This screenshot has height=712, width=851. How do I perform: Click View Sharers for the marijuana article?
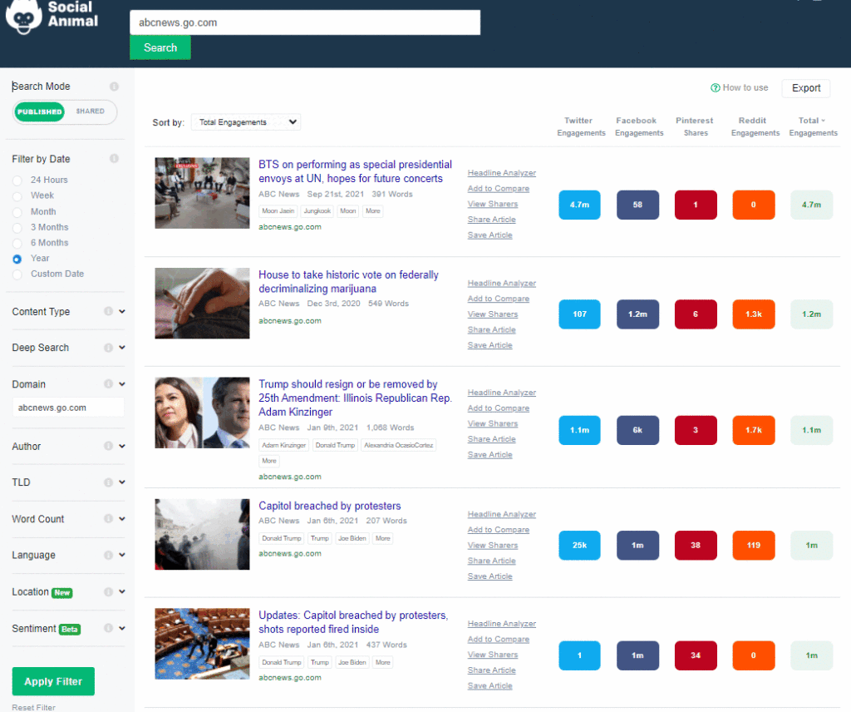(493, 314)
